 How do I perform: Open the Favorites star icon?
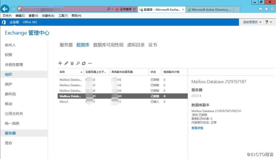pyautogui.click(x=266, y=9)
